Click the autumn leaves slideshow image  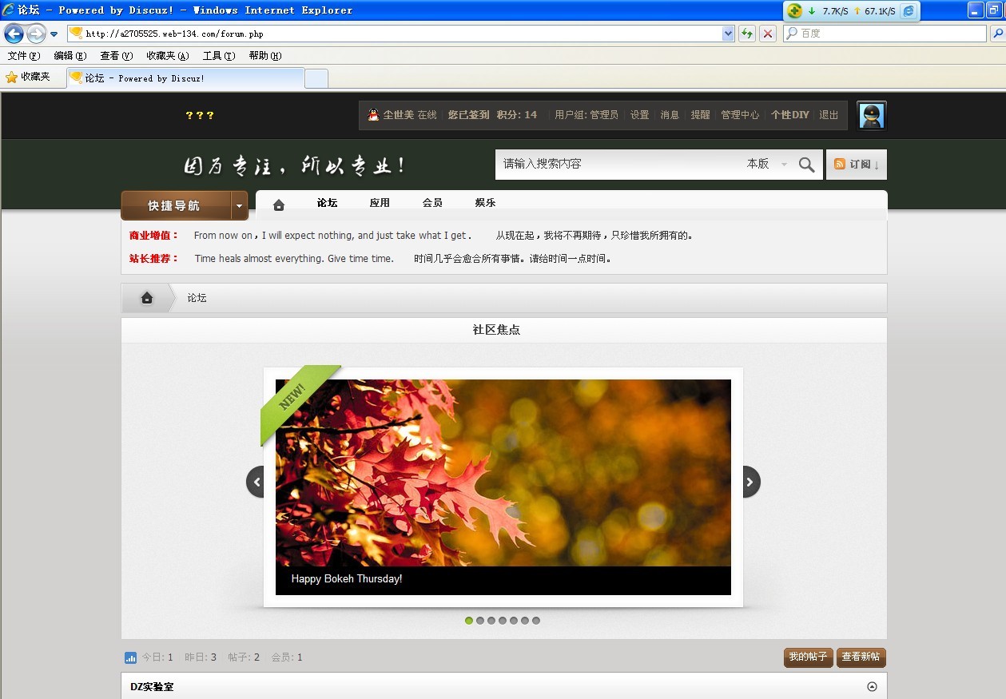503,473
